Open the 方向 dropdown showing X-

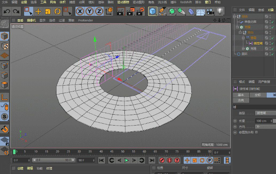point(266,127)
